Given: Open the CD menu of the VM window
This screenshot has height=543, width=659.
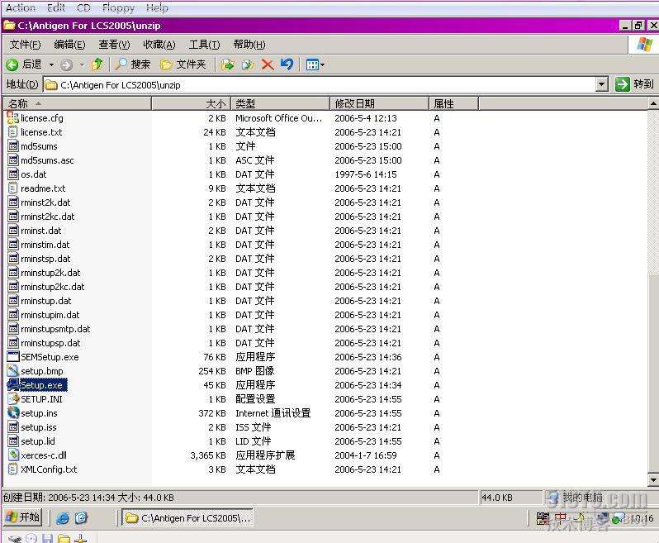Looking at the screenshot, I should [83, 7].
